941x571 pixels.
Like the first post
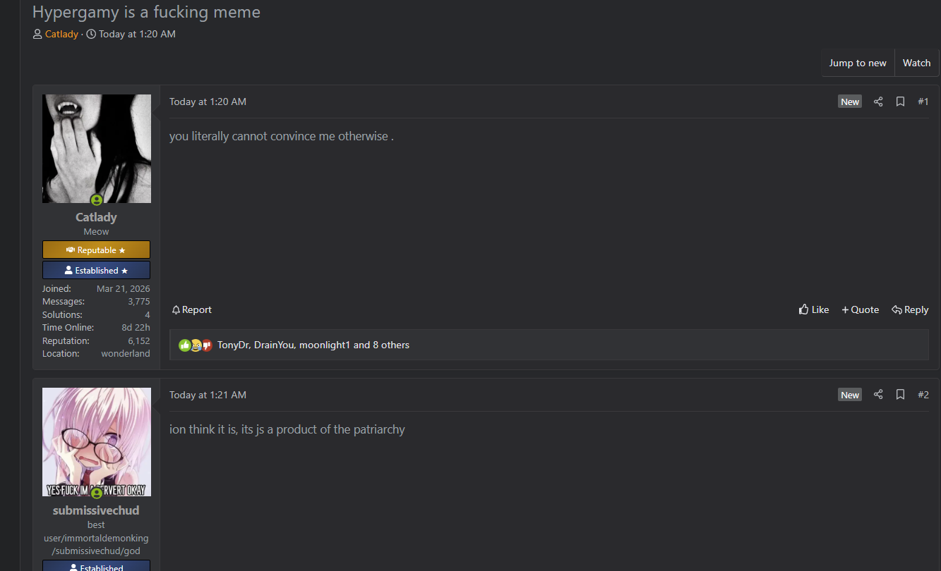pyautogui.click(x=814, y=309)
